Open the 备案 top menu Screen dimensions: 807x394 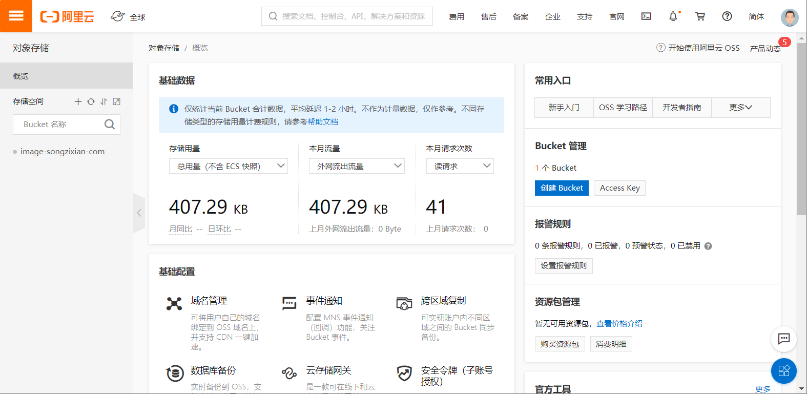coord(521,17)
